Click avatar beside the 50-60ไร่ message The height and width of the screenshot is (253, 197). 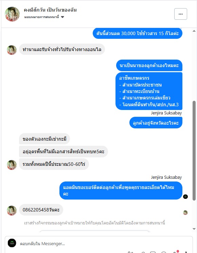[x=12, y=165]
